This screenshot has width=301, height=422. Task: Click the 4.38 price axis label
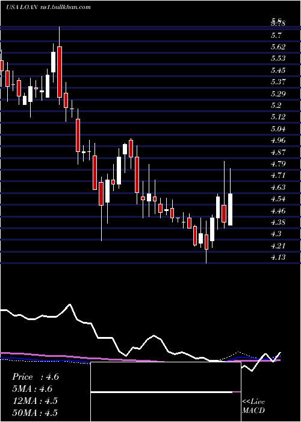pyautogui.click(x=278, y=222)
